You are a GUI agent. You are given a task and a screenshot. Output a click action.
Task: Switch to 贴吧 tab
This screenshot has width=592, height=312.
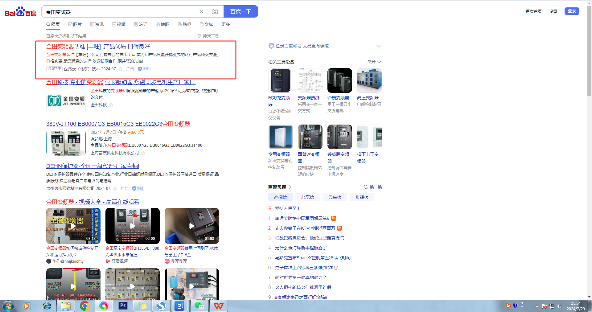click(x=184, y=24)
